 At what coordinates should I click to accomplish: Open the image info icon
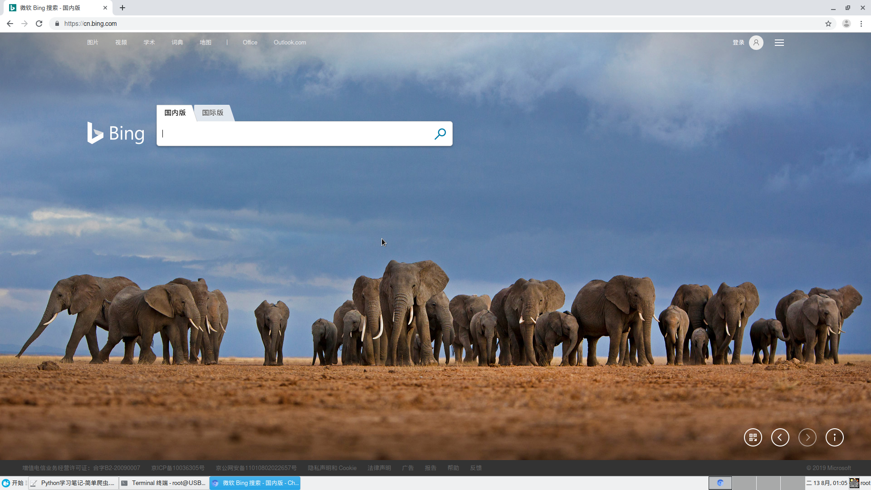[835, 437]
